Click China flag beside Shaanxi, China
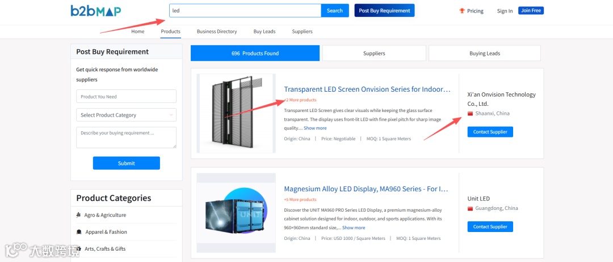 471,113
